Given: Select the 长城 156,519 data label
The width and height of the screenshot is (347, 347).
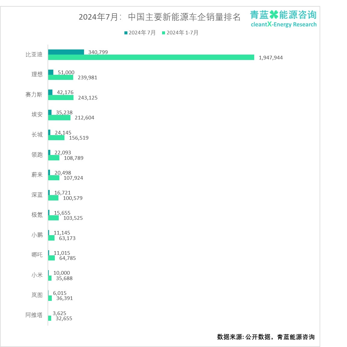Looking at the screenshot, I should (79, 138).
